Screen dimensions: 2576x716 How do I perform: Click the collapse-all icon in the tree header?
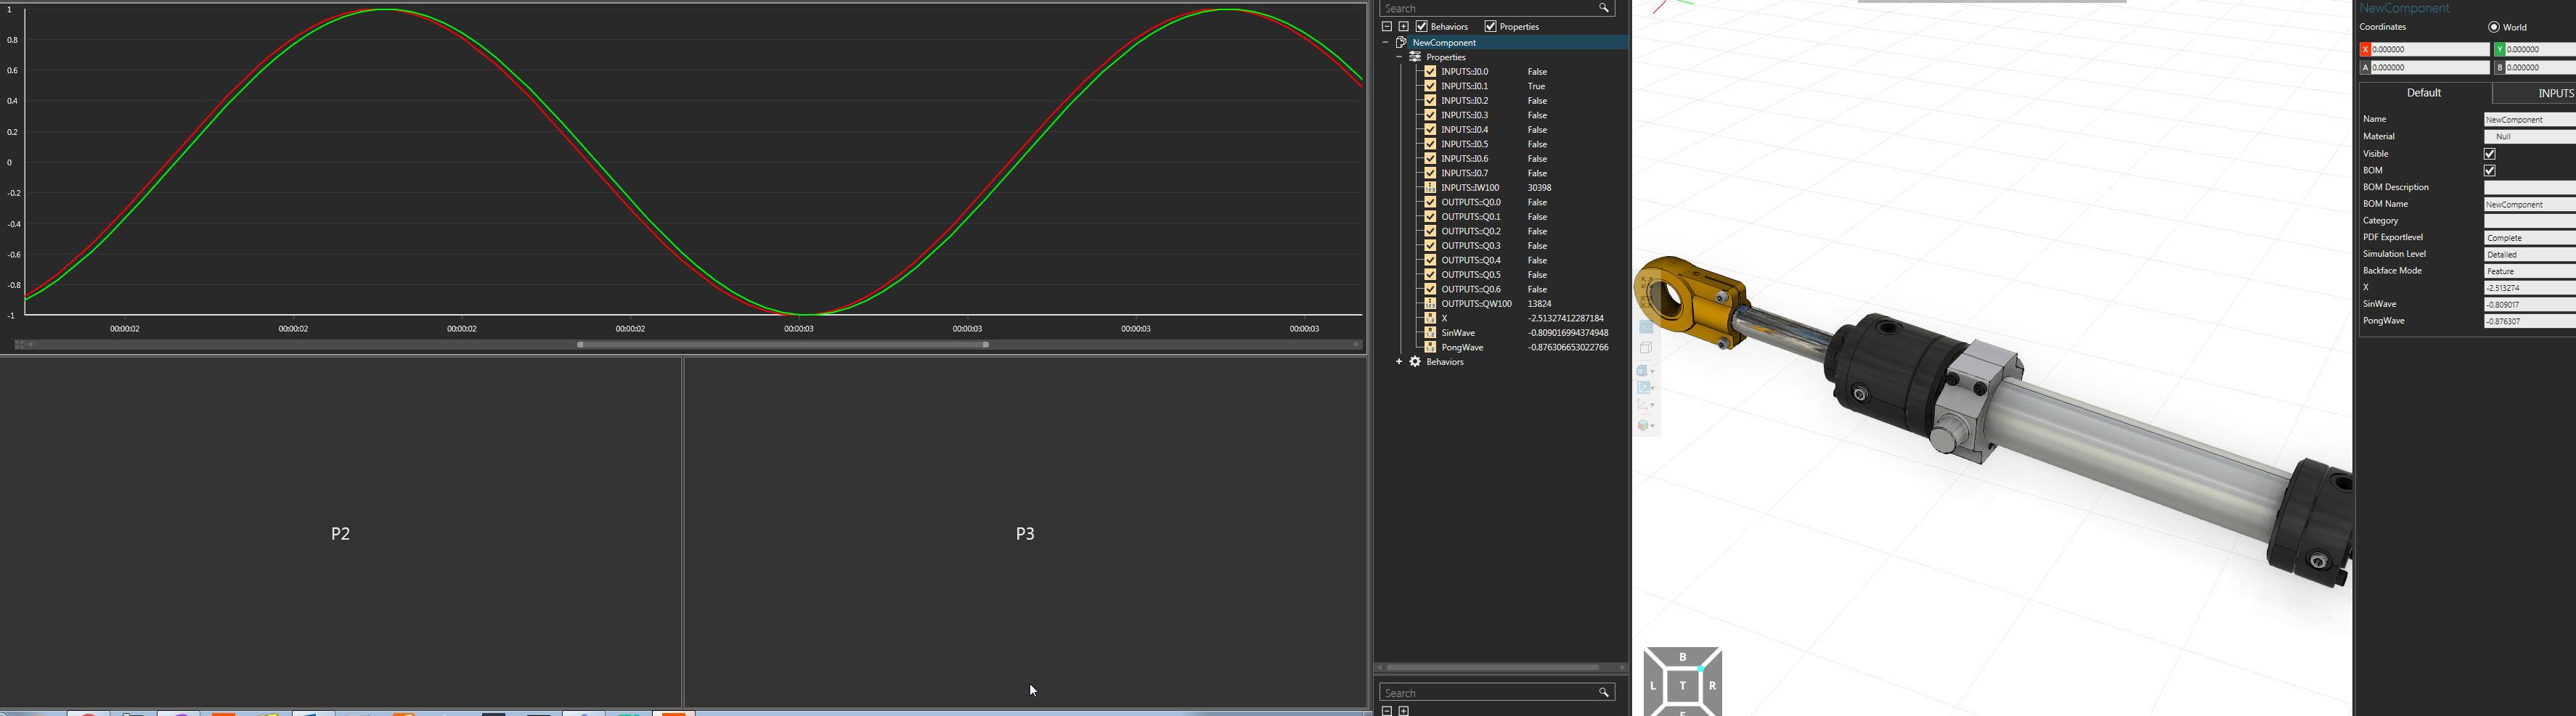[x=1386, y=27]
